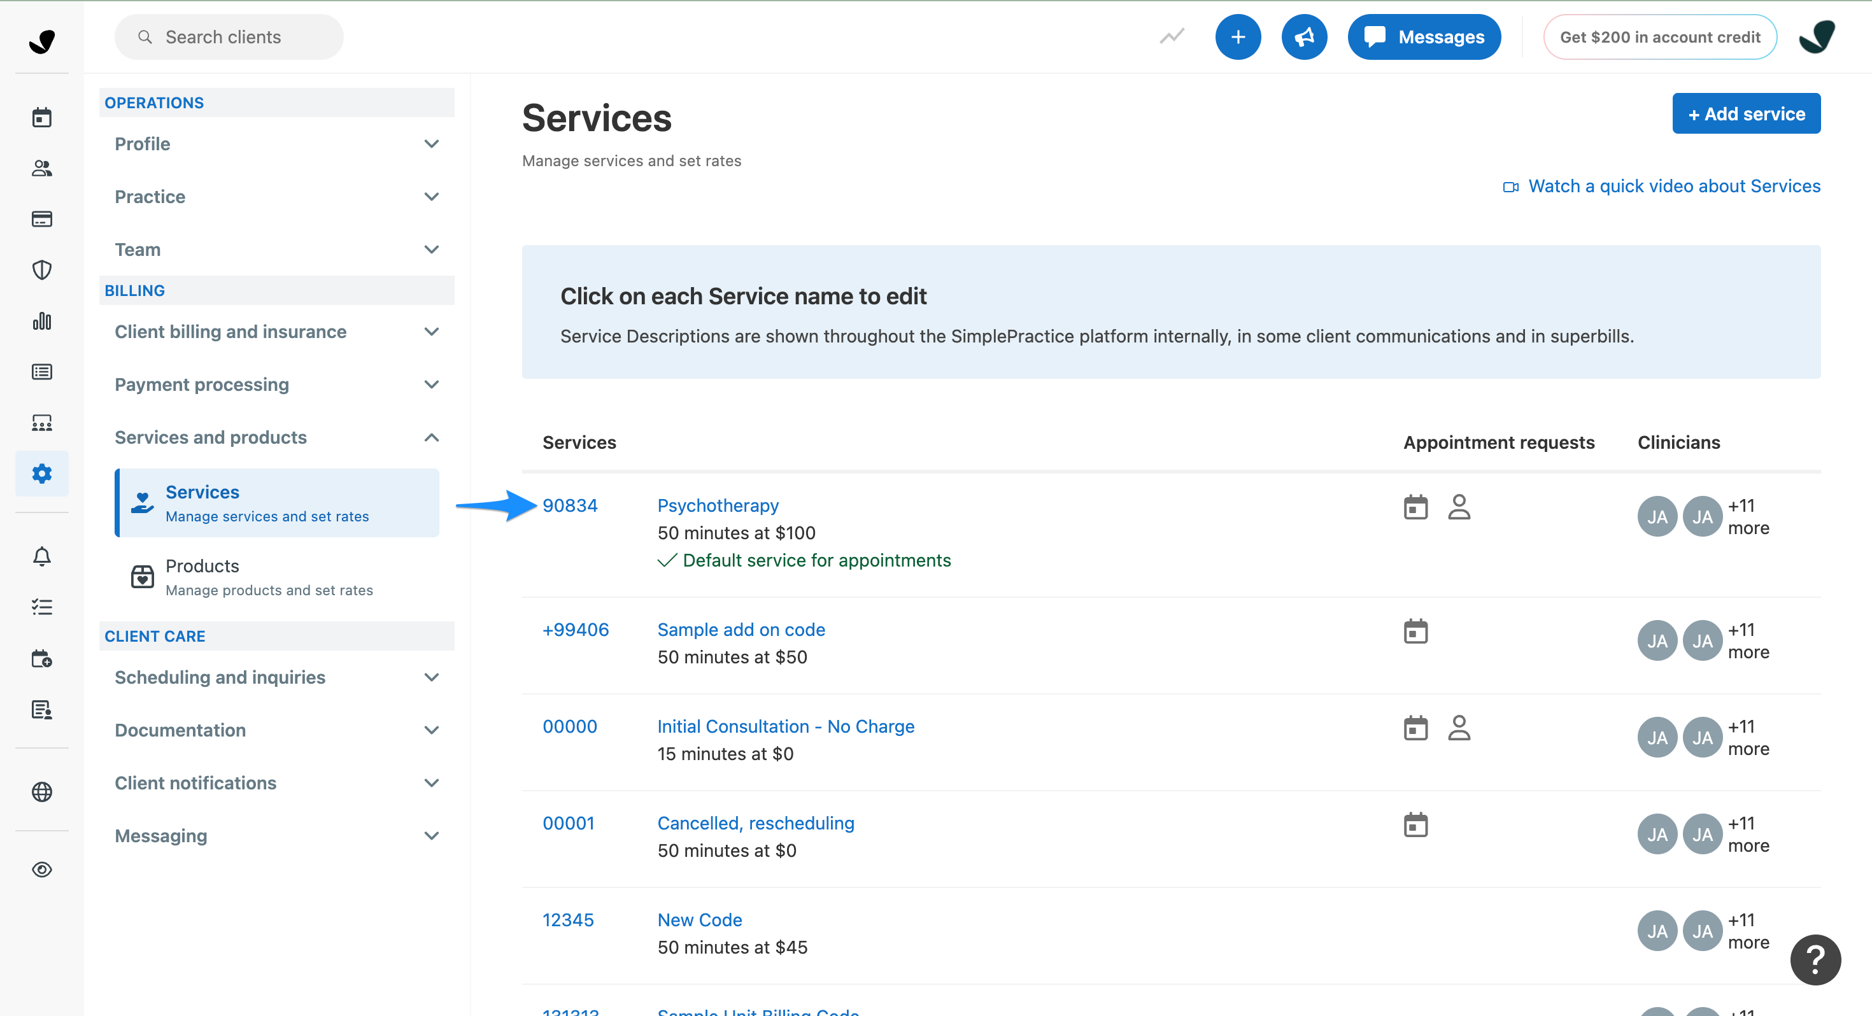Open the group team icon in rail
The image size is (1872, 1016).
[41, 422]
